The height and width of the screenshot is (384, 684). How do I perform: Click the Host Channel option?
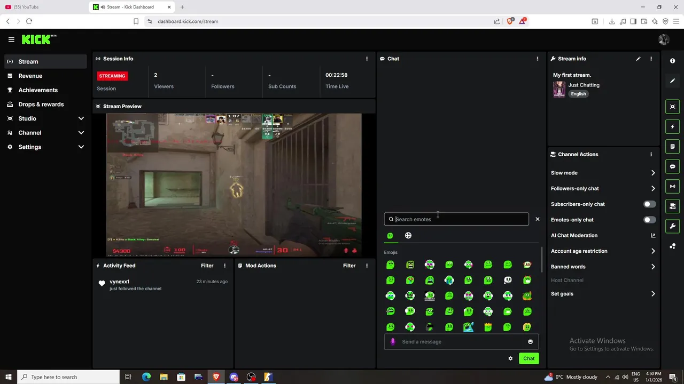(567, 280)
